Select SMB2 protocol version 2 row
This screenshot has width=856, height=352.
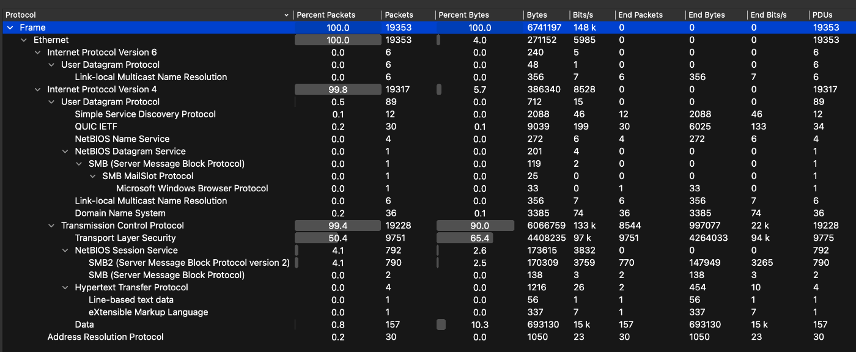[428, 263]
